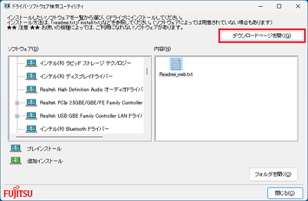308x201 pixels.
Task: Click the green 追加インストール legend icon
Action: (x=16, y=161)
